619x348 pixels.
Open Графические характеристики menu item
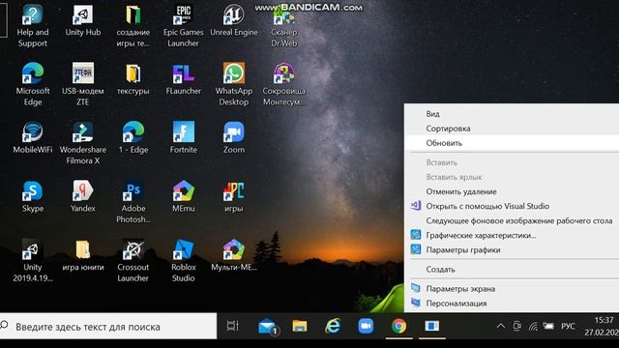point(512,235)
